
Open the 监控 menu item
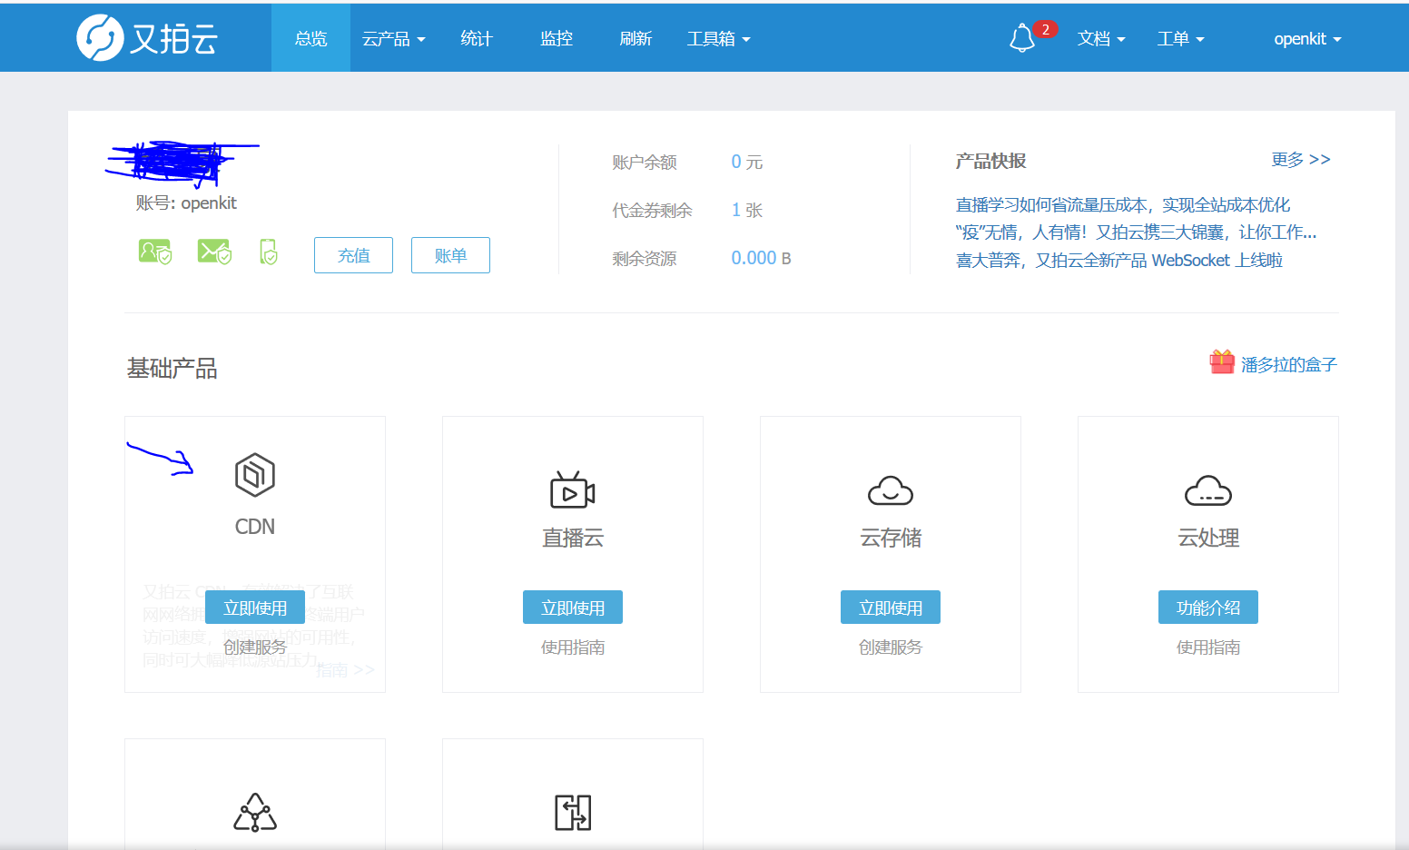click(556, 38)
